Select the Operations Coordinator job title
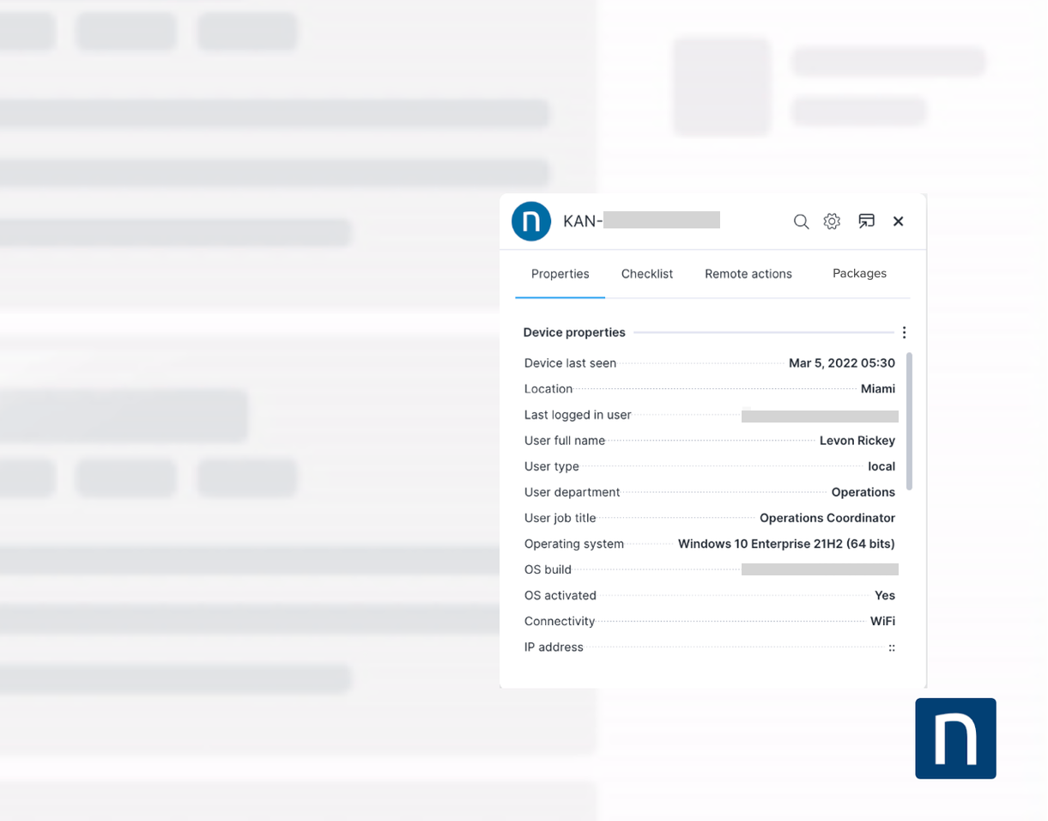Screen dimensions: 1048x821 coord(827,518)
